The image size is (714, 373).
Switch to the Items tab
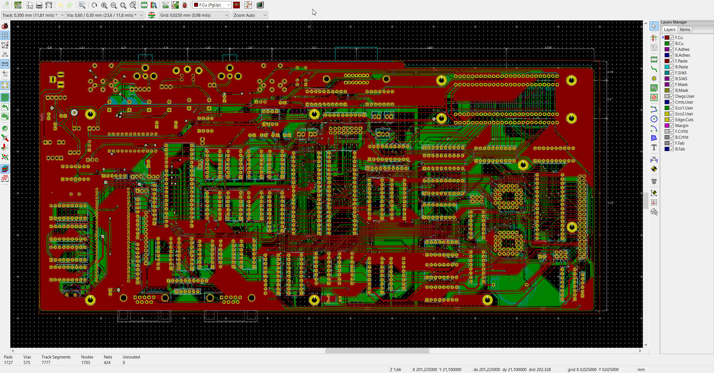685,30
